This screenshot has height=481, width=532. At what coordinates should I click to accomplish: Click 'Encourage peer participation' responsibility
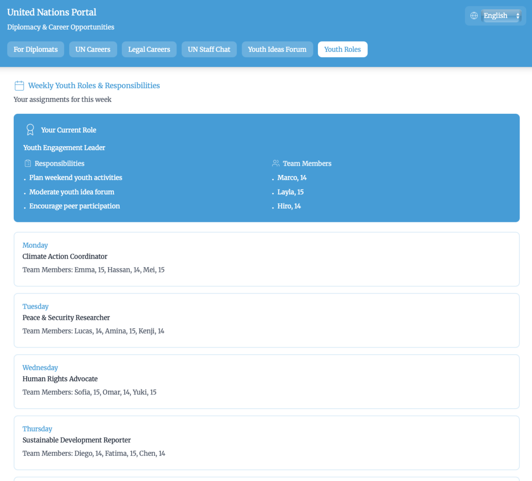point(74,206)
